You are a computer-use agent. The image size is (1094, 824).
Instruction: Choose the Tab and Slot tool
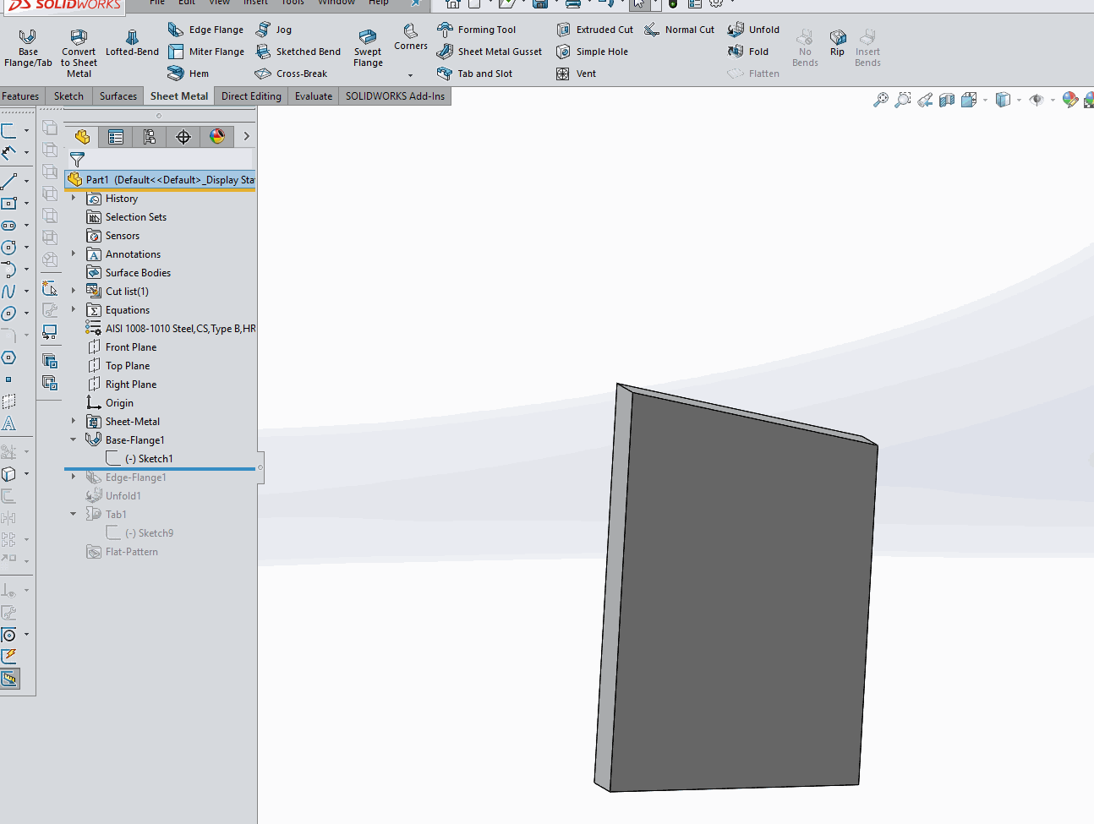[474, 74]
